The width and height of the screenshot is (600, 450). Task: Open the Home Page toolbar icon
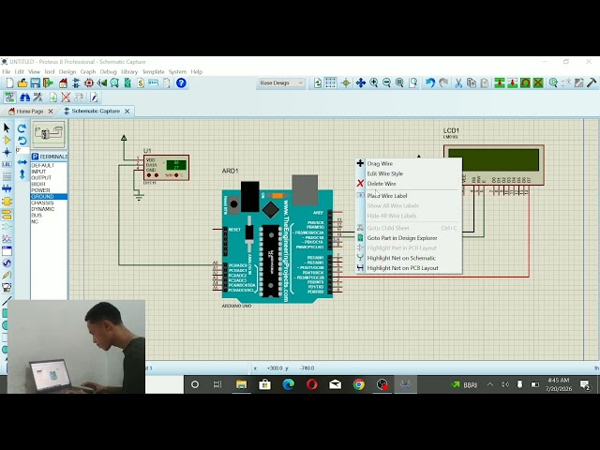[x=63, y=83]
